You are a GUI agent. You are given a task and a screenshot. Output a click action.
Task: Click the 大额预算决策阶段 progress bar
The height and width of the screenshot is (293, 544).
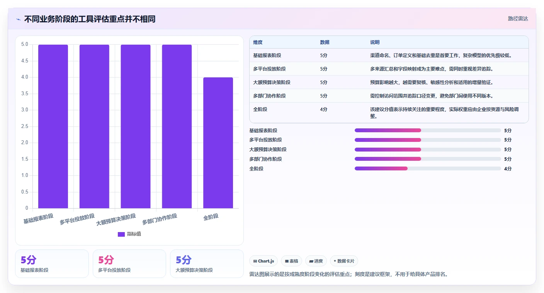pyautogui.click(x=428, y=150)
